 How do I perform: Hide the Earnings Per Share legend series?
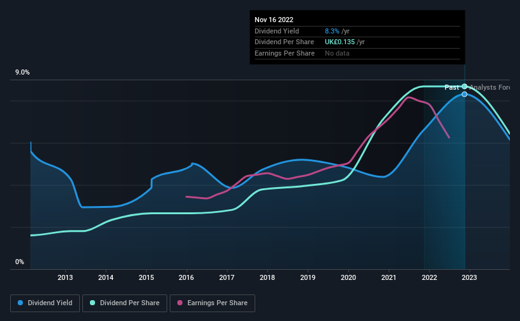(x=213, y=303)
